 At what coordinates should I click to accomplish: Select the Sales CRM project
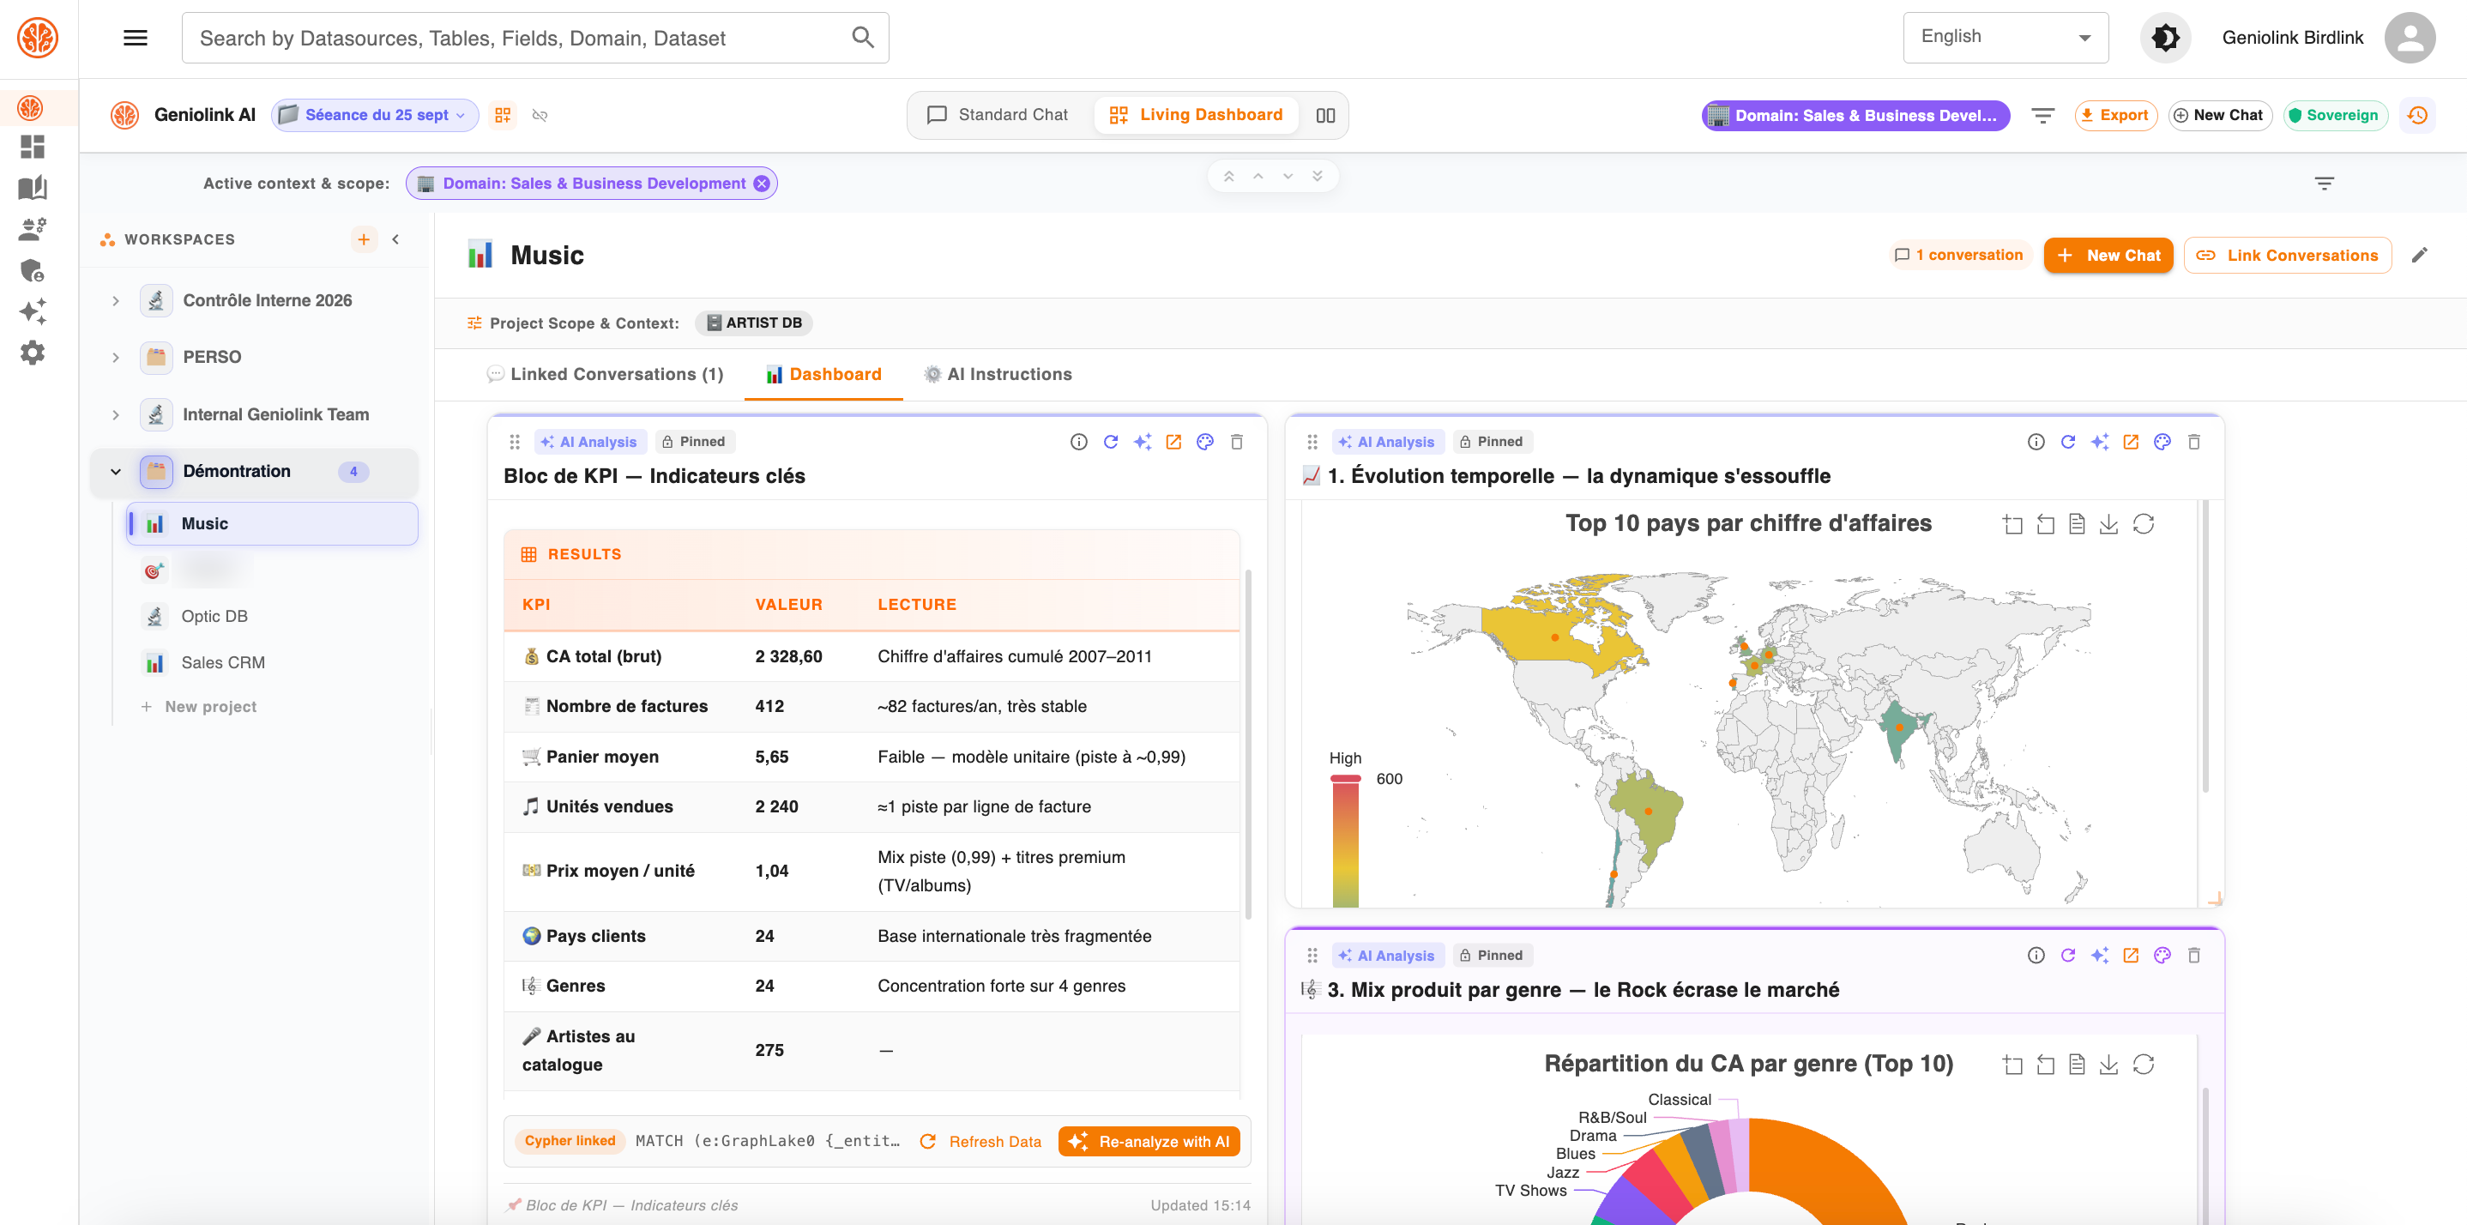[222, 663]
